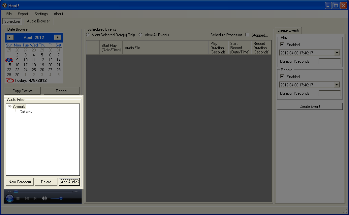Open the Play date/time dropdown
The height and width of the screenshot is (215, 349).
pyautogui.click(x=337, y=53)
